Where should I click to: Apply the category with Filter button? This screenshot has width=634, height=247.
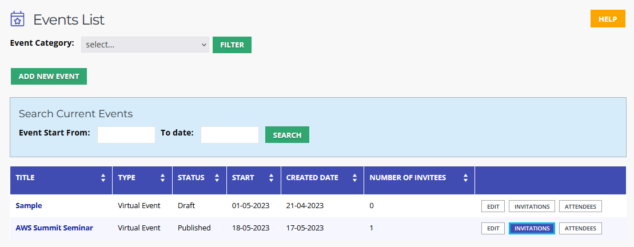(x=232, y=45)
